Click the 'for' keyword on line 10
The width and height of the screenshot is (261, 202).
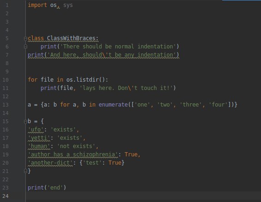tap(32, 80)
